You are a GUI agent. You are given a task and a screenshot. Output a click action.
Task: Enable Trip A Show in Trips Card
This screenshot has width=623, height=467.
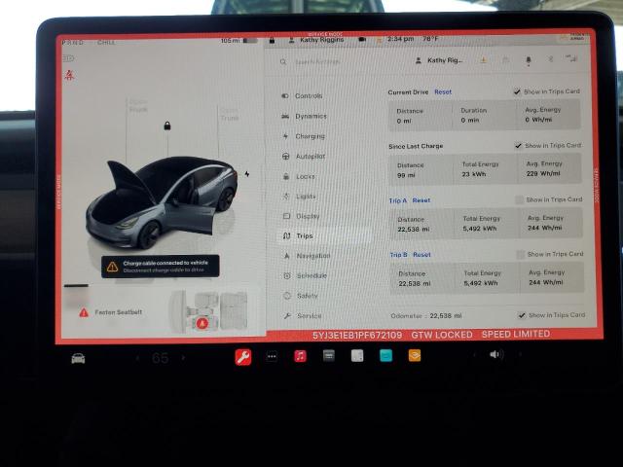(519, 199)
